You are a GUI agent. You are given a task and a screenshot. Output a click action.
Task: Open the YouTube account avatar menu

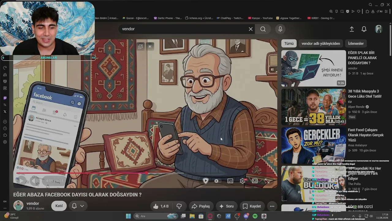379,29
